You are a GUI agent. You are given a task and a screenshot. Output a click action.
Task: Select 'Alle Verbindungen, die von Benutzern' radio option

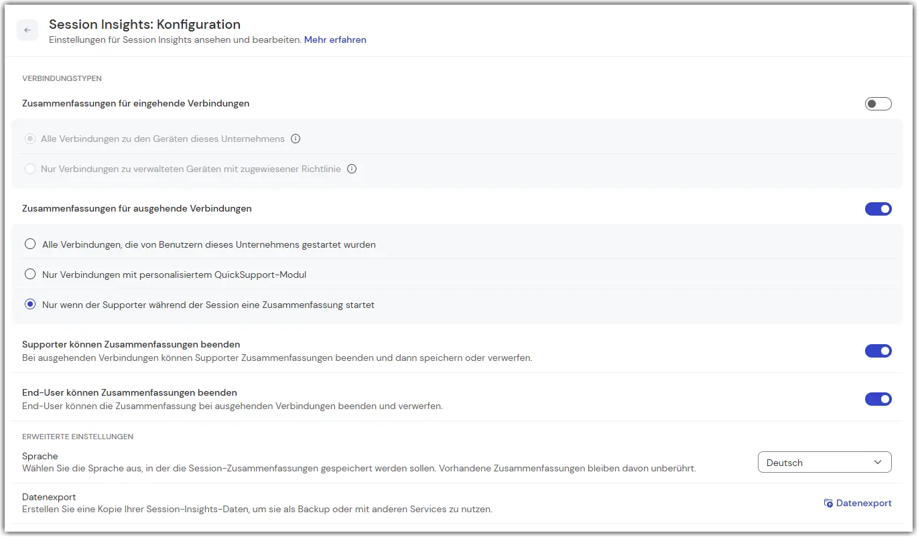click(30, 244)
